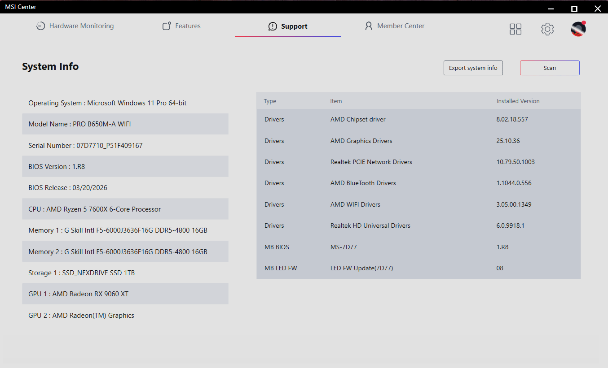This screenshot has width=608, height=368.
Task: Click the MB BIOS installed version 1.R8
Action: coord(502,247)
